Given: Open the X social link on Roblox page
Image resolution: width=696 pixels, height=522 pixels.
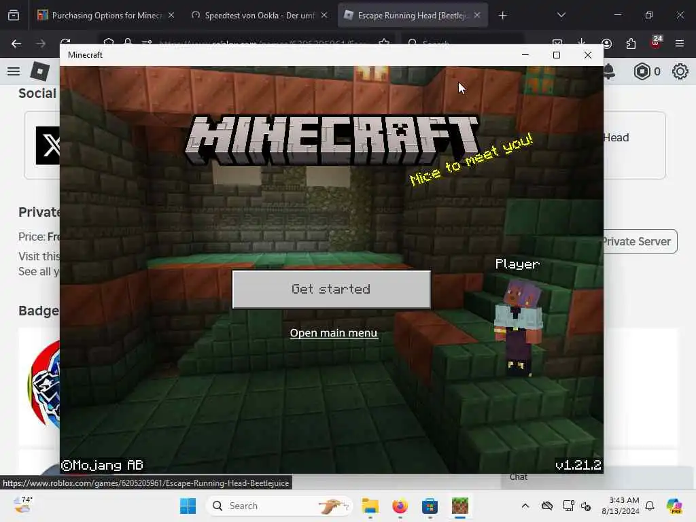Looking at the screenshot, I should click(48, 145).
